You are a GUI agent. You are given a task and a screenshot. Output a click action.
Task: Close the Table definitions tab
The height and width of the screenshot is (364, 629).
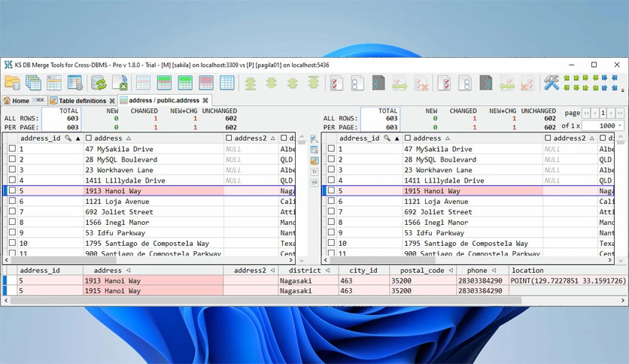[x=112, y=101]
